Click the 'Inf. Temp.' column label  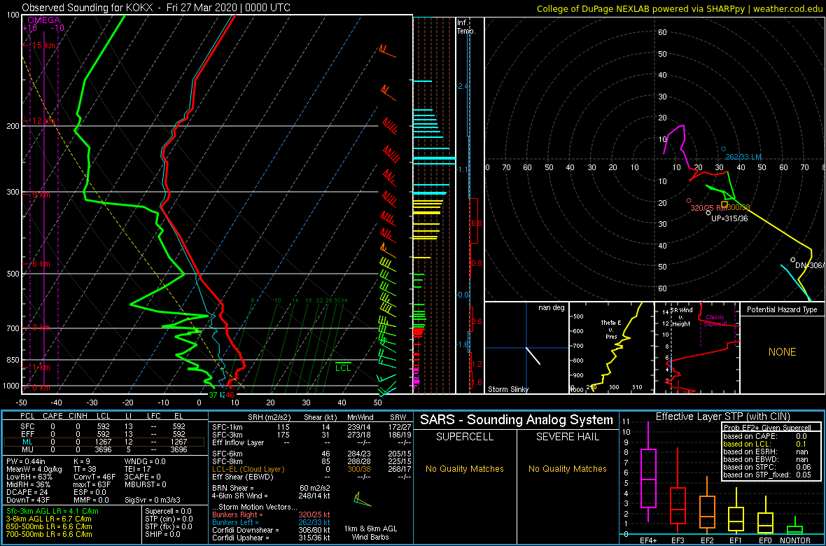467,27
